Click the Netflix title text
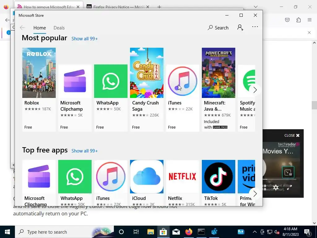The image size is (317, 238). 175,198
